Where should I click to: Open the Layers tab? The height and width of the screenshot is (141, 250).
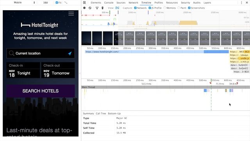click(x=207, y=3)
